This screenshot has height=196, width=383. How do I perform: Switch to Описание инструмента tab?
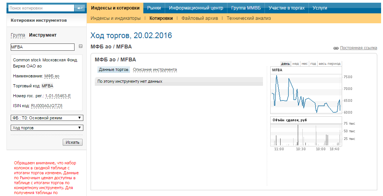point(155,70)
